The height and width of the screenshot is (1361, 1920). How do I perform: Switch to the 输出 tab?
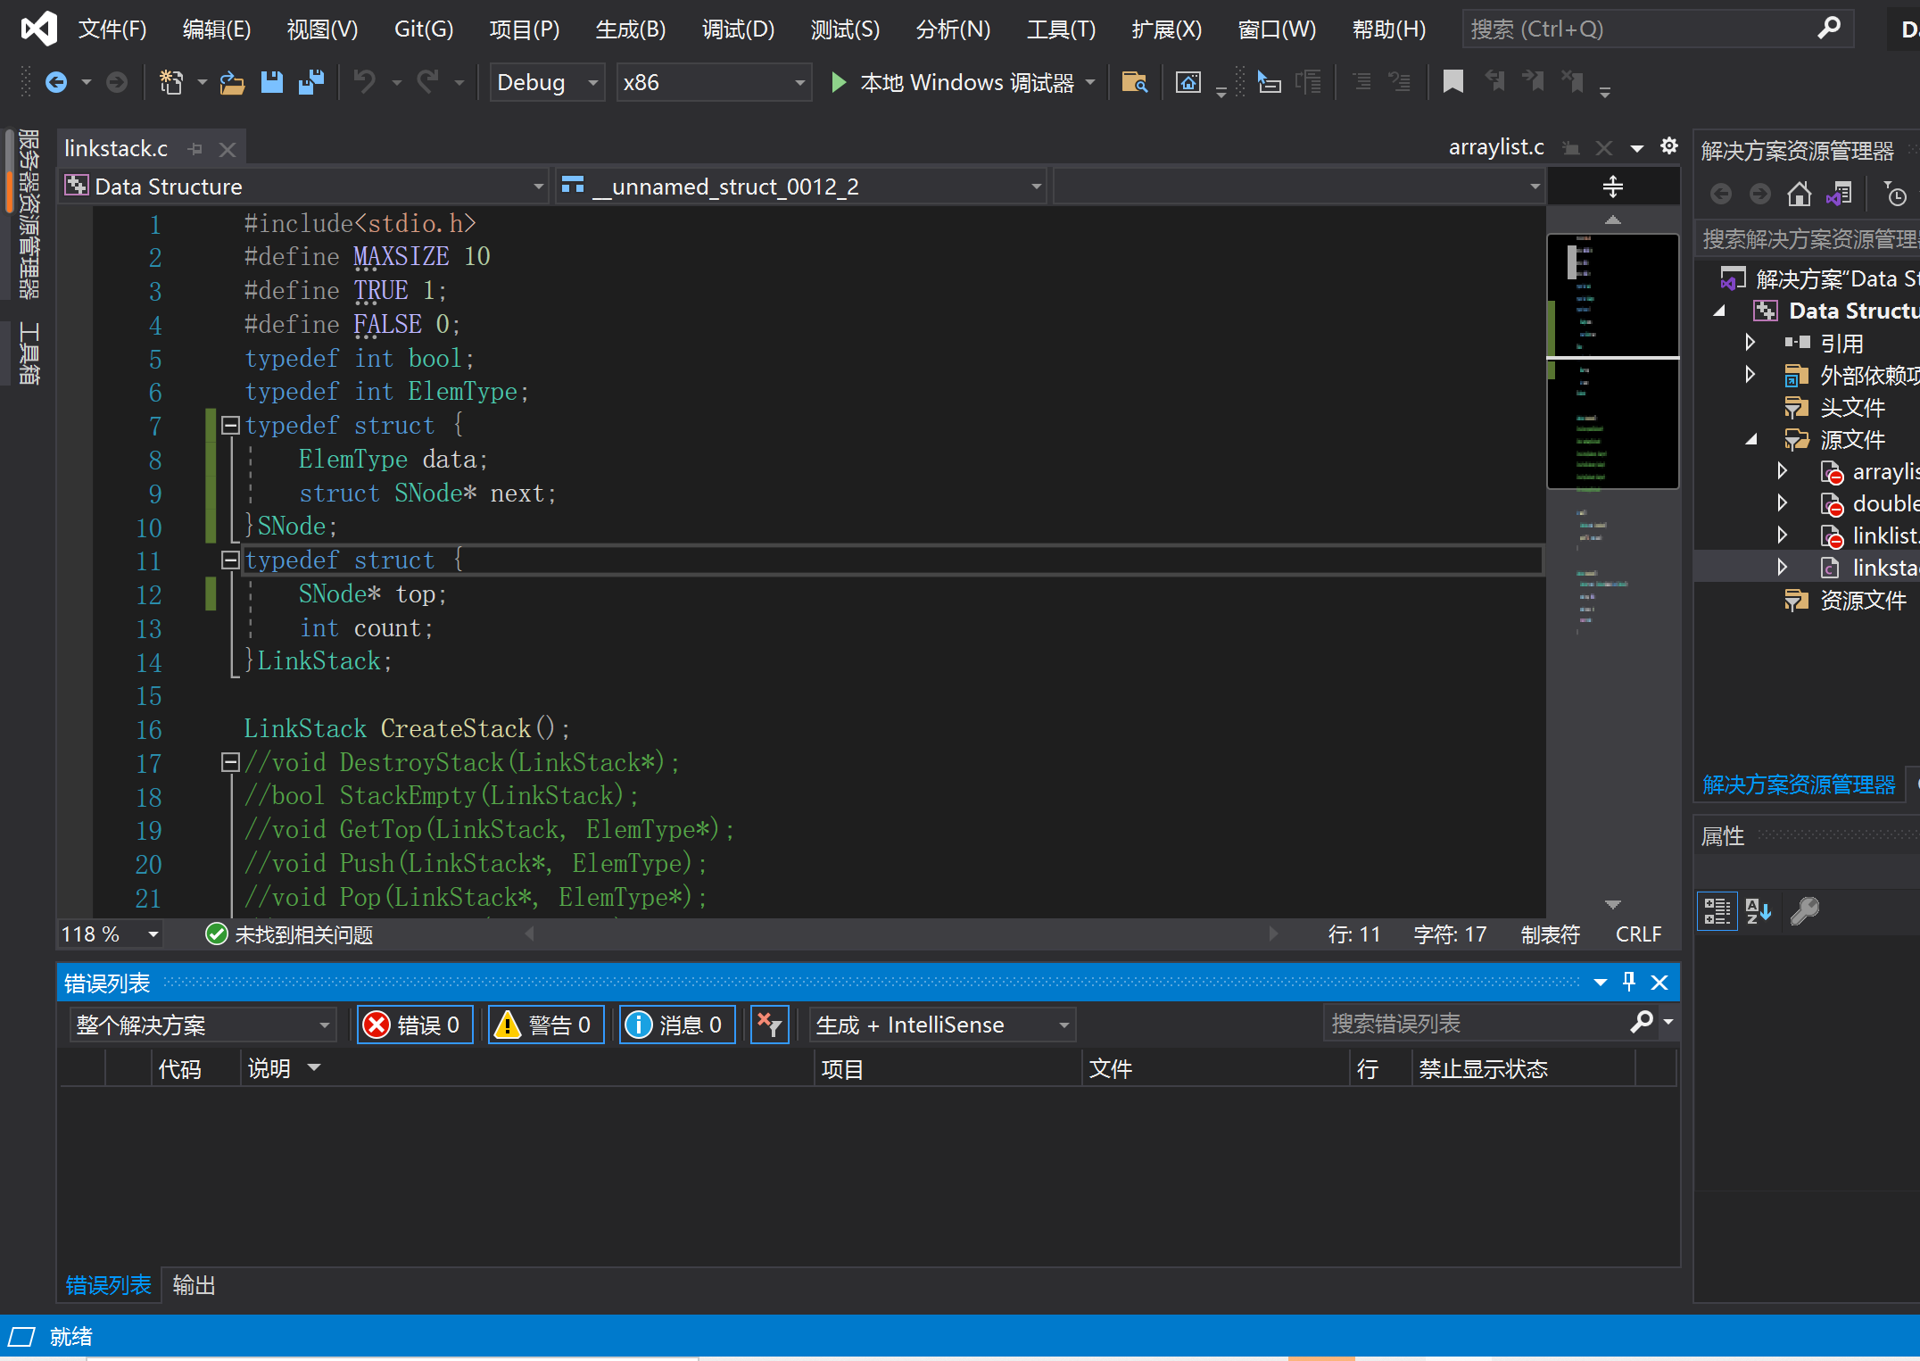click(x=194, y=1285)
